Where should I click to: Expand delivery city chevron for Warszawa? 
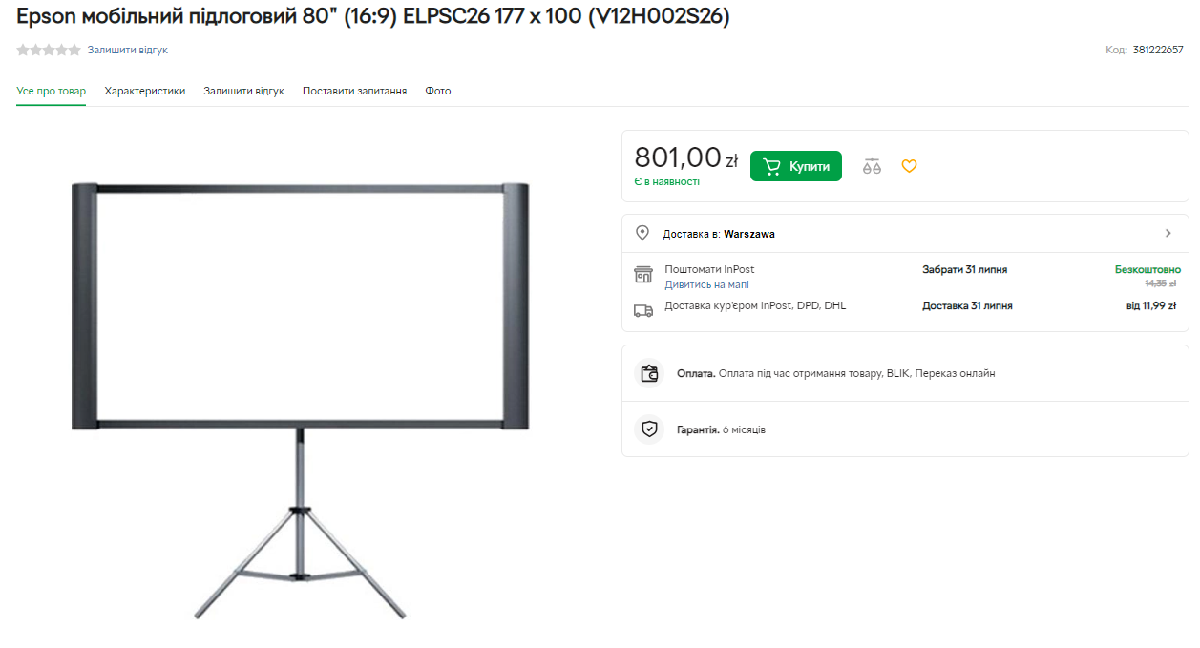click(x=1168, y=233)
